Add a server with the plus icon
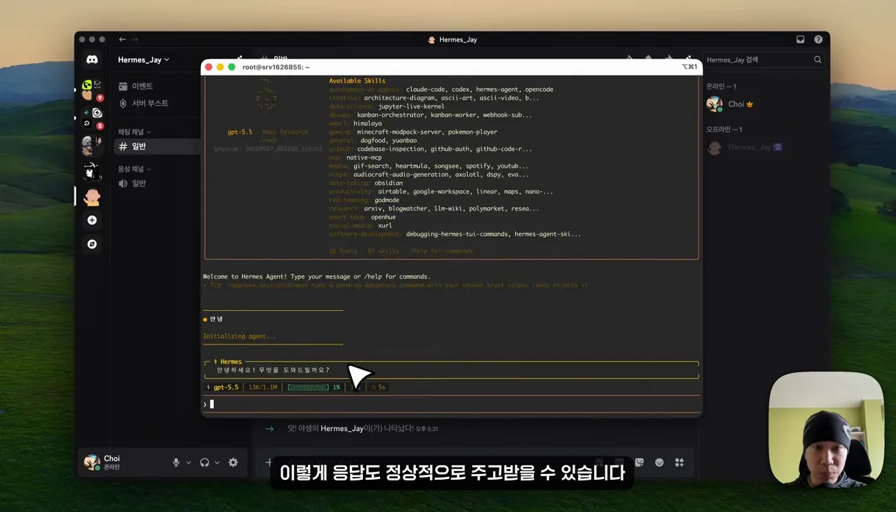The image size is (896, 512). tap(92, 221)
